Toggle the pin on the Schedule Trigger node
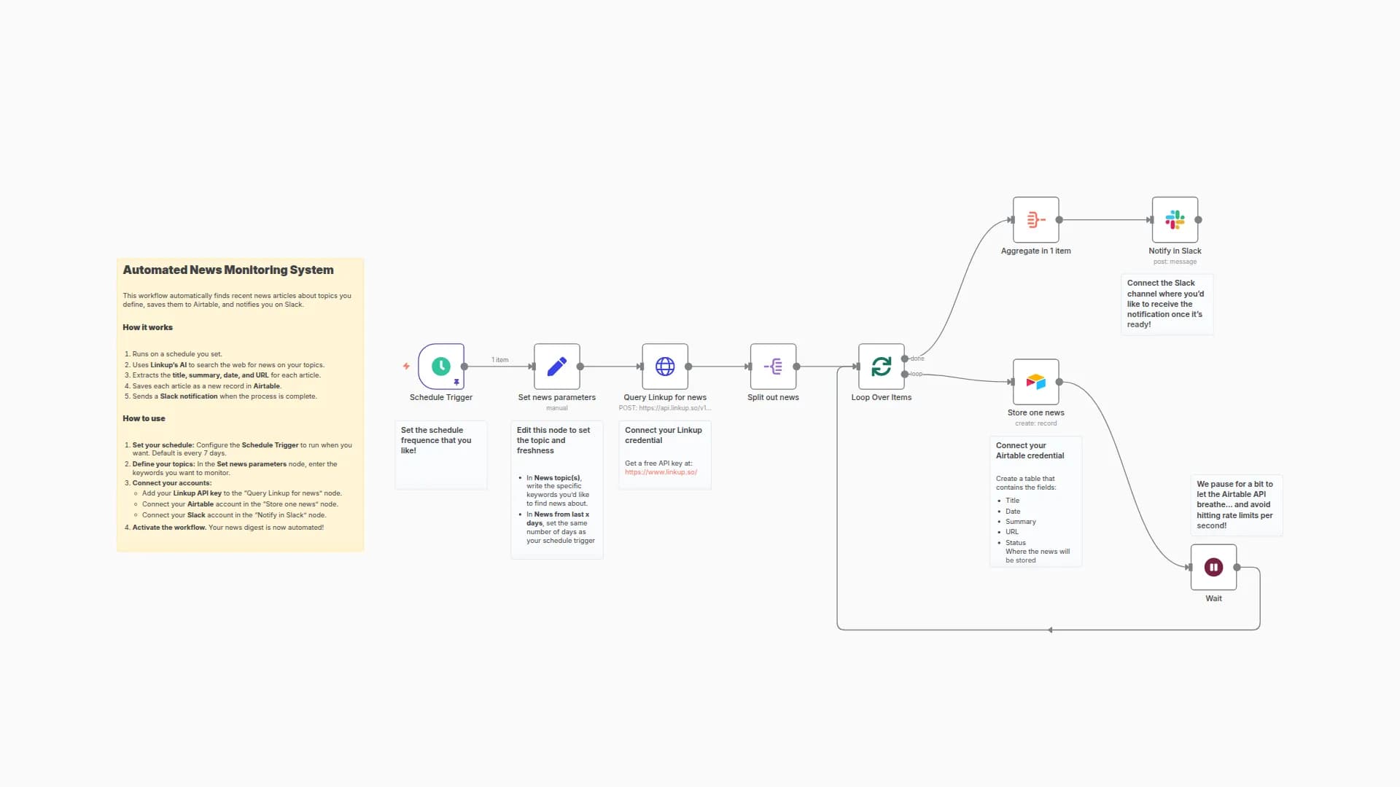1400x787 pixels. tap(457, 381)
